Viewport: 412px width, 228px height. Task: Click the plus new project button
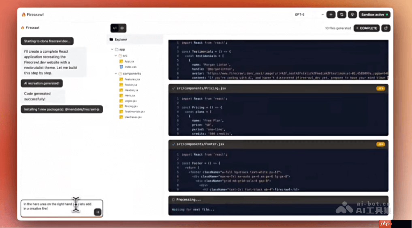point(331,15)
